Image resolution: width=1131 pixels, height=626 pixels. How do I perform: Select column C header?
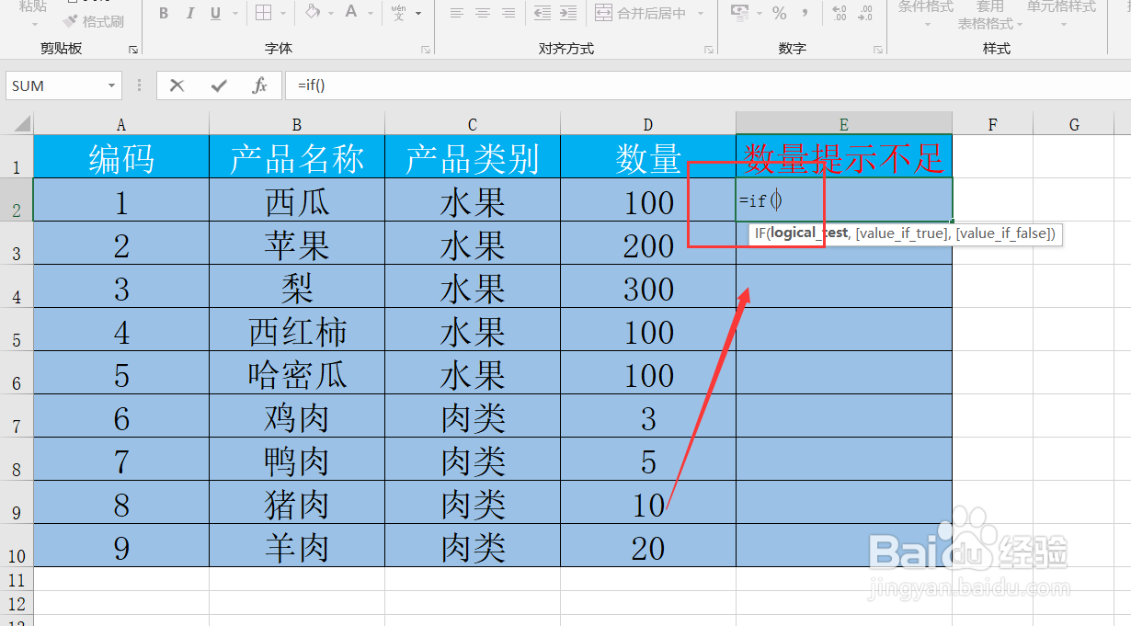pos(473,124)
